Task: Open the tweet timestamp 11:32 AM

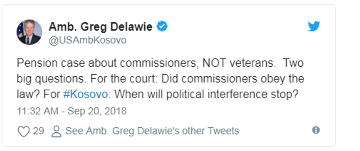Action: pos(38,111)
